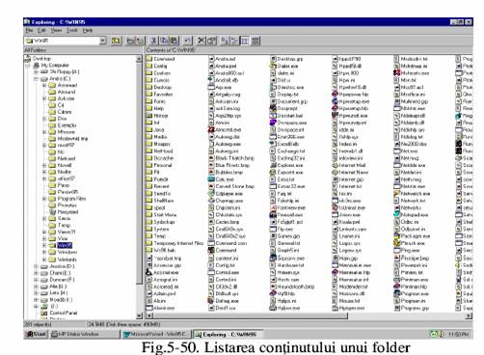Click the Cut scissors toolbar icon

click(x=154, y=41)
